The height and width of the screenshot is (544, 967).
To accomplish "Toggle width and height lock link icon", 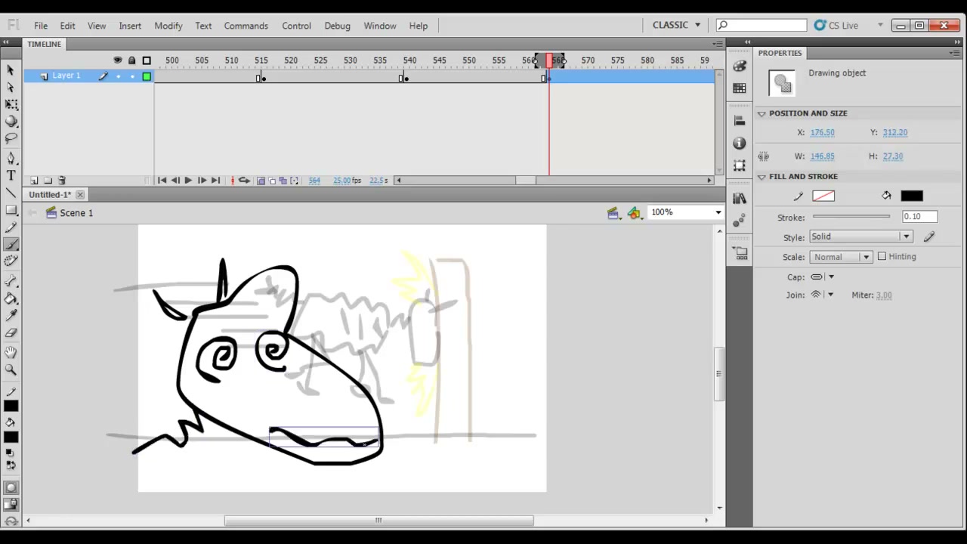I will [x=764, y=156].
